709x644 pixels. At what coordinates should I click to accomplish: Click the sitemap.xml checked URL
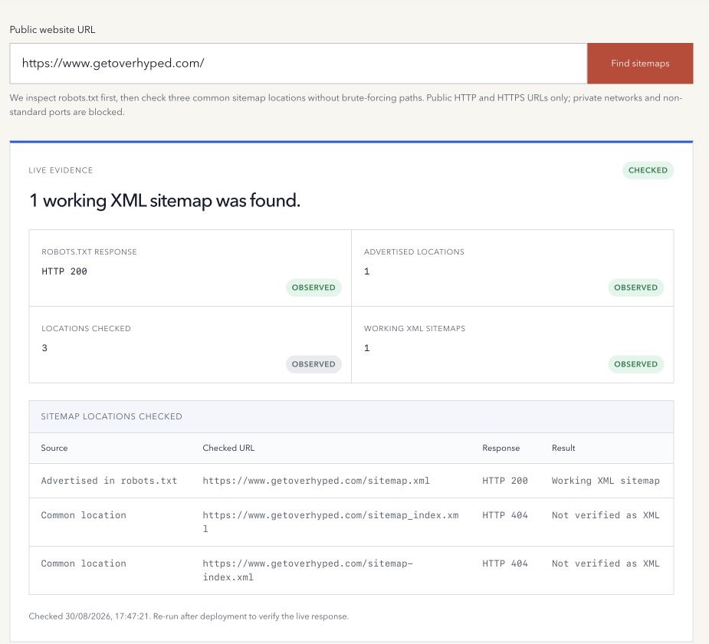click(316, 481)
